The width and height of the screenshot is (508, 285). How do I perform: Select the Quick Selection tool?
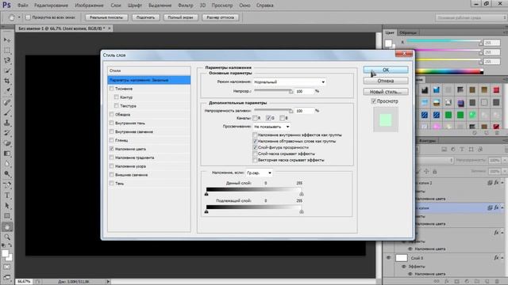[7, 70]
